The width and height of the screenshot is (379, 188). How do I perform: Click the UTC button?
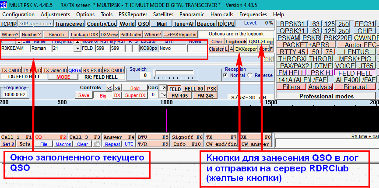click(x=129, y=144)
